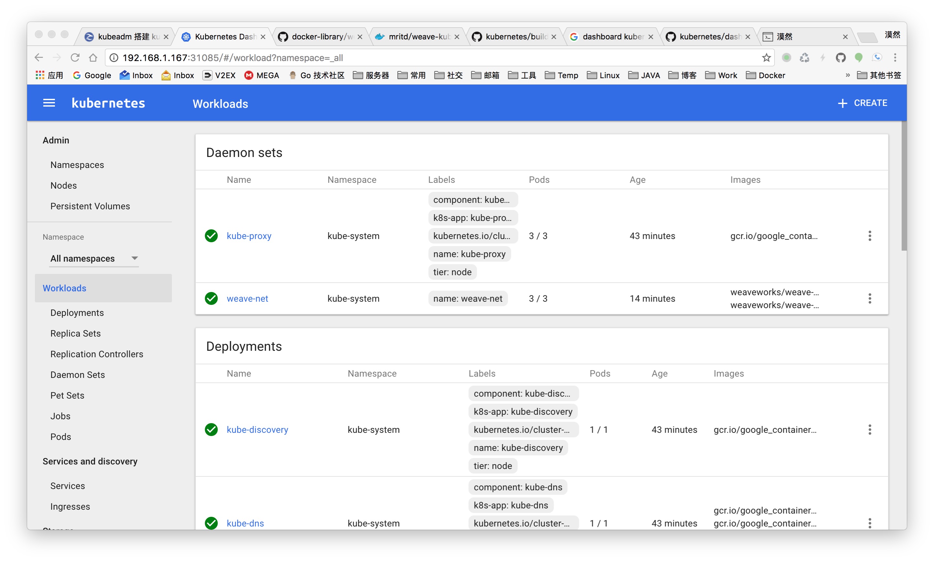This screenshot has height=562, width=934.
Task: Open the kube-discovery deployment link
Action: click(257, 430)
